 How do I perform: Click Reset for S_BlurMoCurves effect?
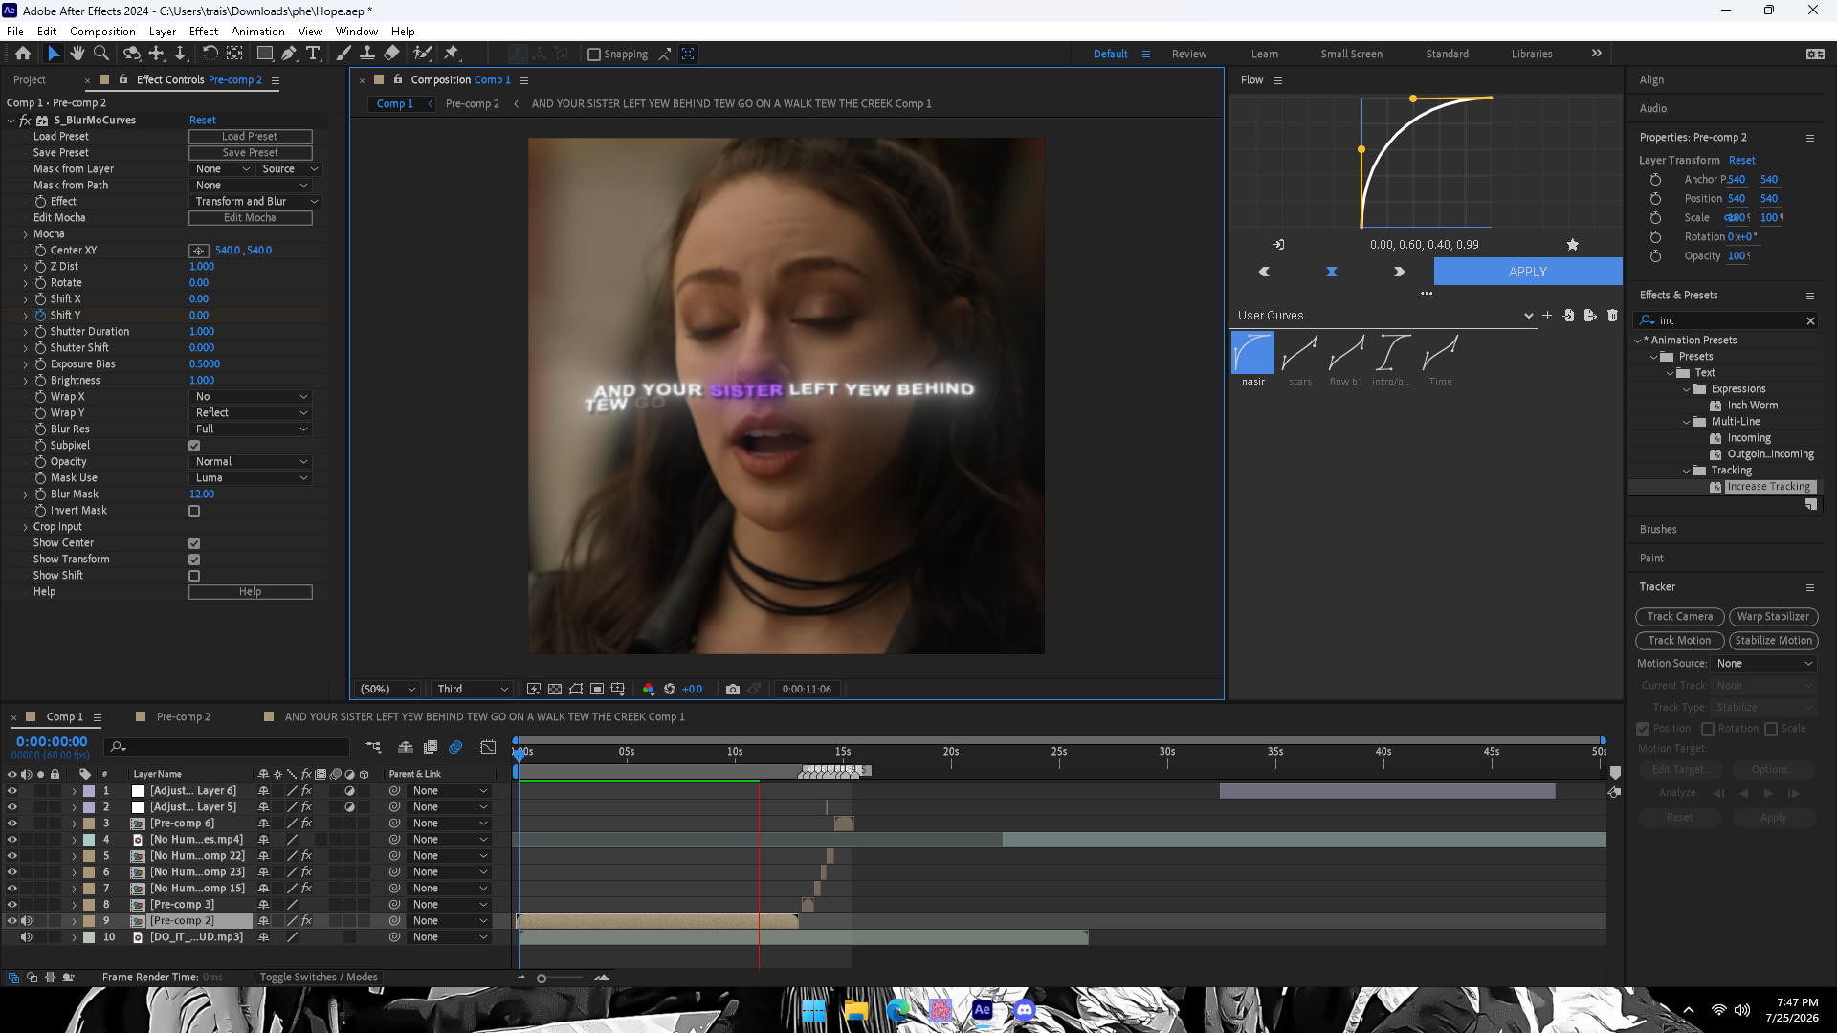[203, 121]
